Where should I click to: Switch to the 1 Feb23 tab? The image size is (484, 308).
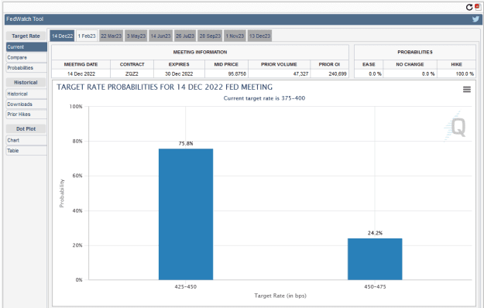[87, 36]
